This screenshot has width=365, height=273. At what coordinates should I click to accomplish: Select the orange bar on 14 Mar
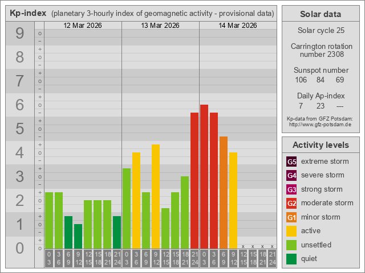tap(224, 192)
